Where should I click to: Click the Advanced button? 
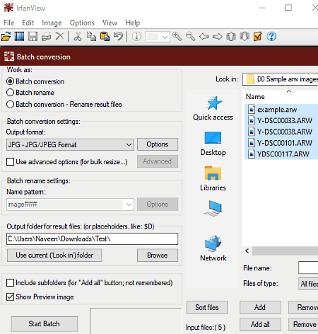point(158,161)
